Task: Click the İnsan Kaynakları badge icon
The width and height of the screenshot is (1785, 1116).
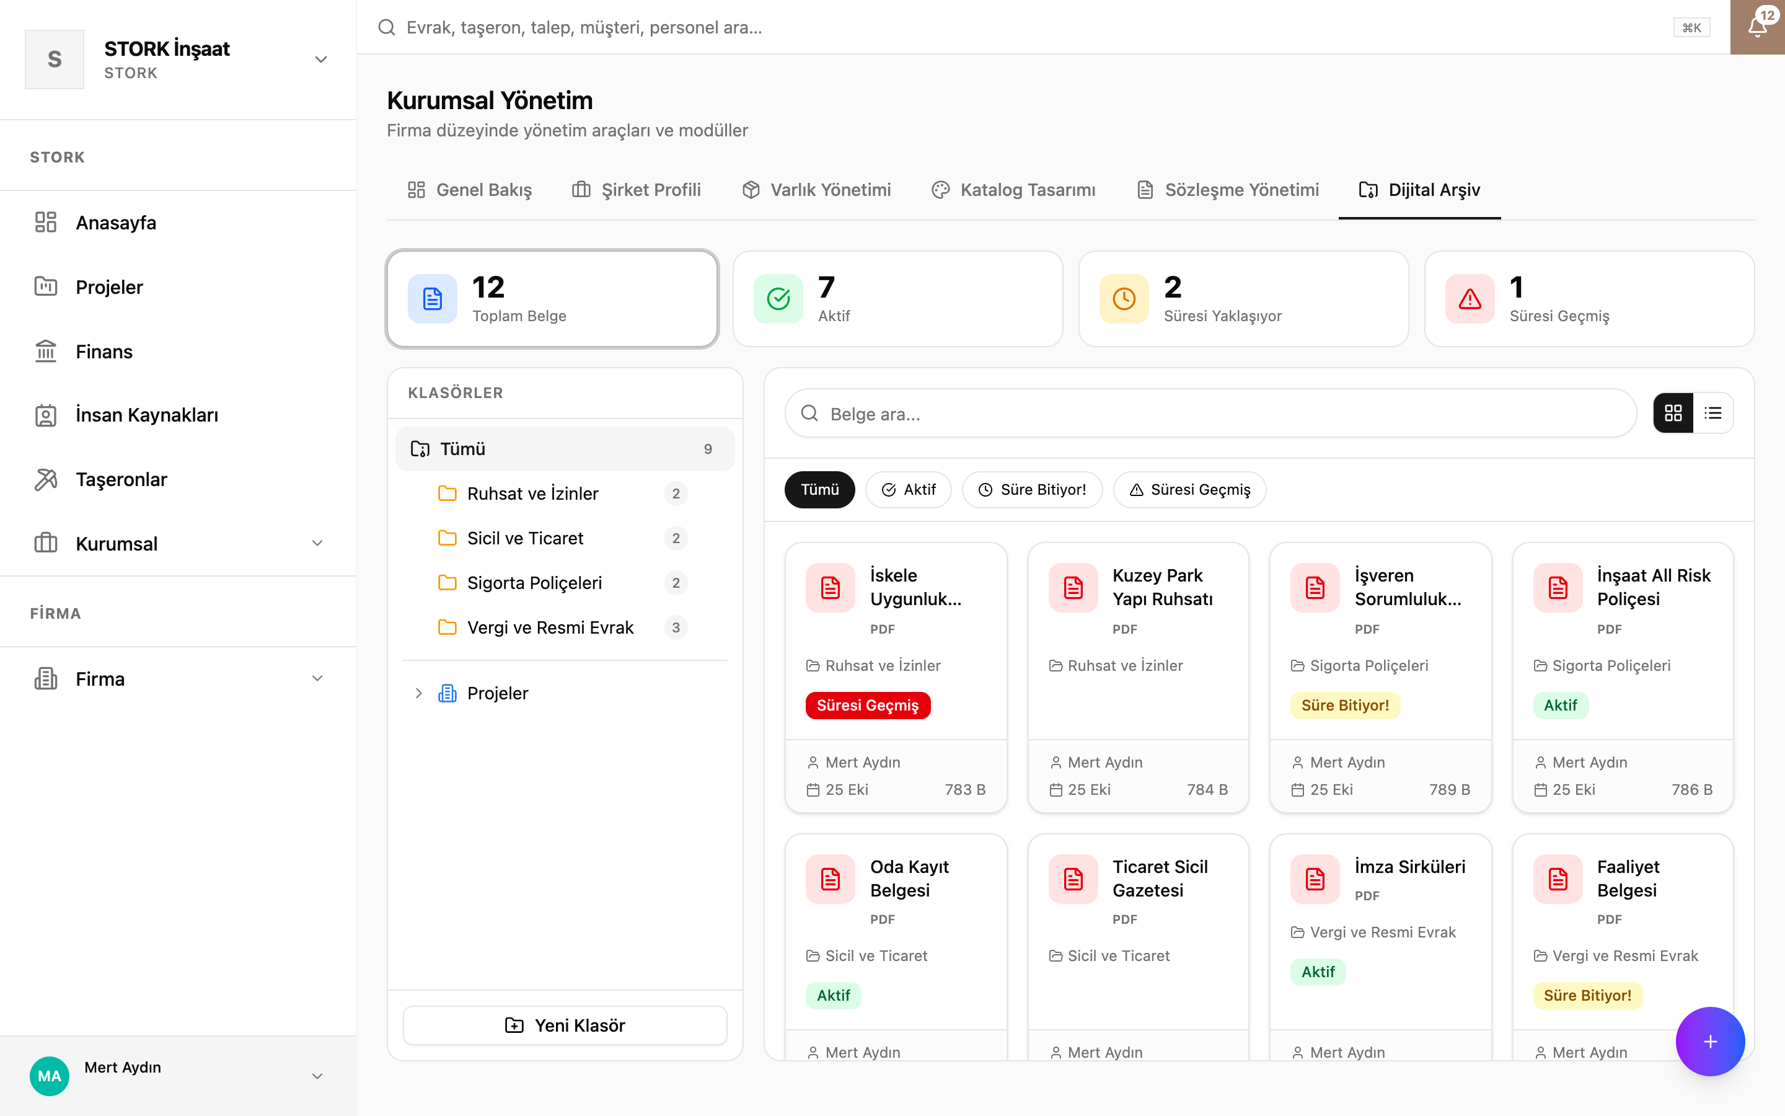Action: (x=46, y=415)
